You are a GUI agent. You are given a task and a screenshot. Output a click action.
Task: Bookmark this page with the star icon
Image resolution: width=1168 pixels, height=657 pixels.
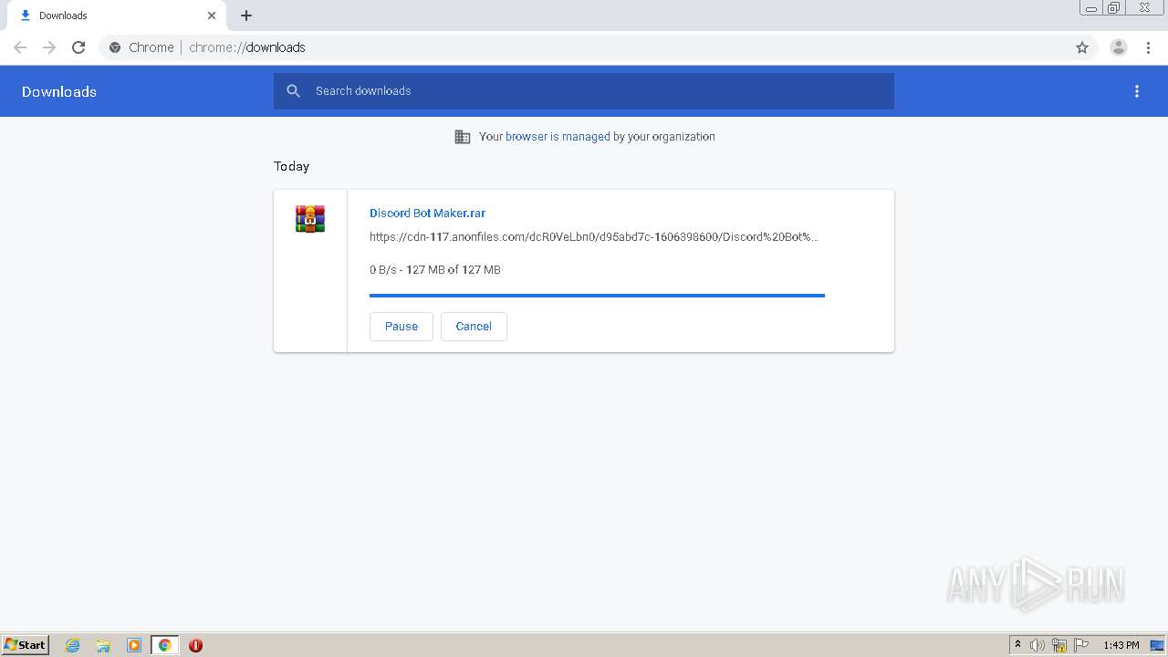pos(1082,47)
